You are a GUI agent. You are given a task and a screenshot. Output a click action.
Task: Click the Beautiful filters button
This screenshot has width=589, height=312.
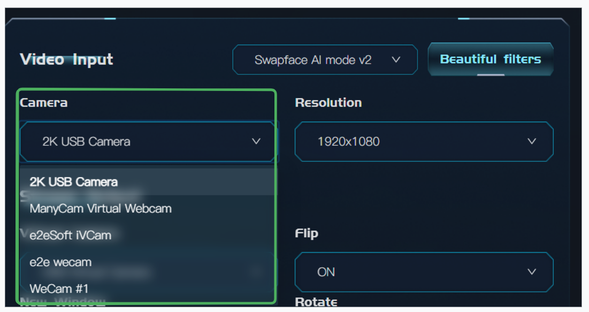[x=490, y=59]
